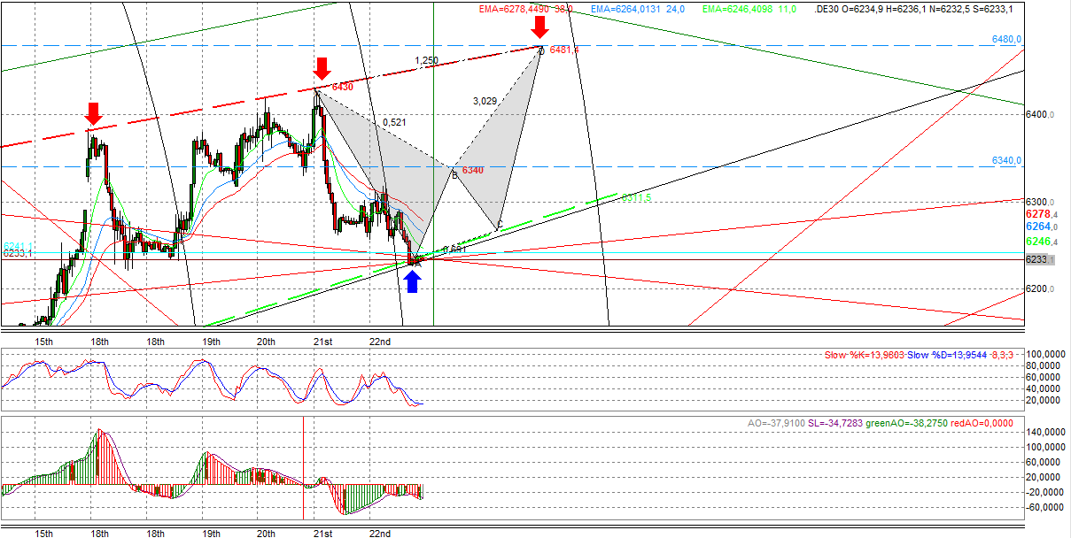Click the cyan 6241,1 label on the left edge

18,246
